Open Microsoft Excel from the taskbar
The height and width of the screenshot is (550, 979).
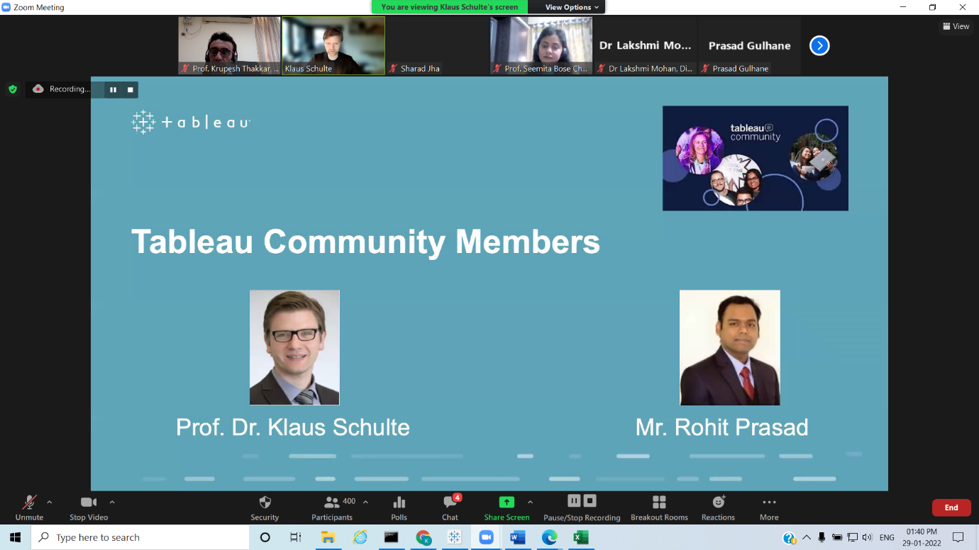pos(581,537)
